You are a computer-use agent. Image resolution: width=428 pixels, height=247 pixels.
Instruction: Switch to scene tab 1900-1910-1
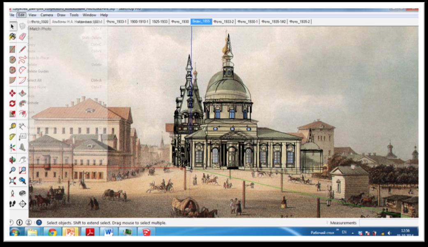click(139, 22)
